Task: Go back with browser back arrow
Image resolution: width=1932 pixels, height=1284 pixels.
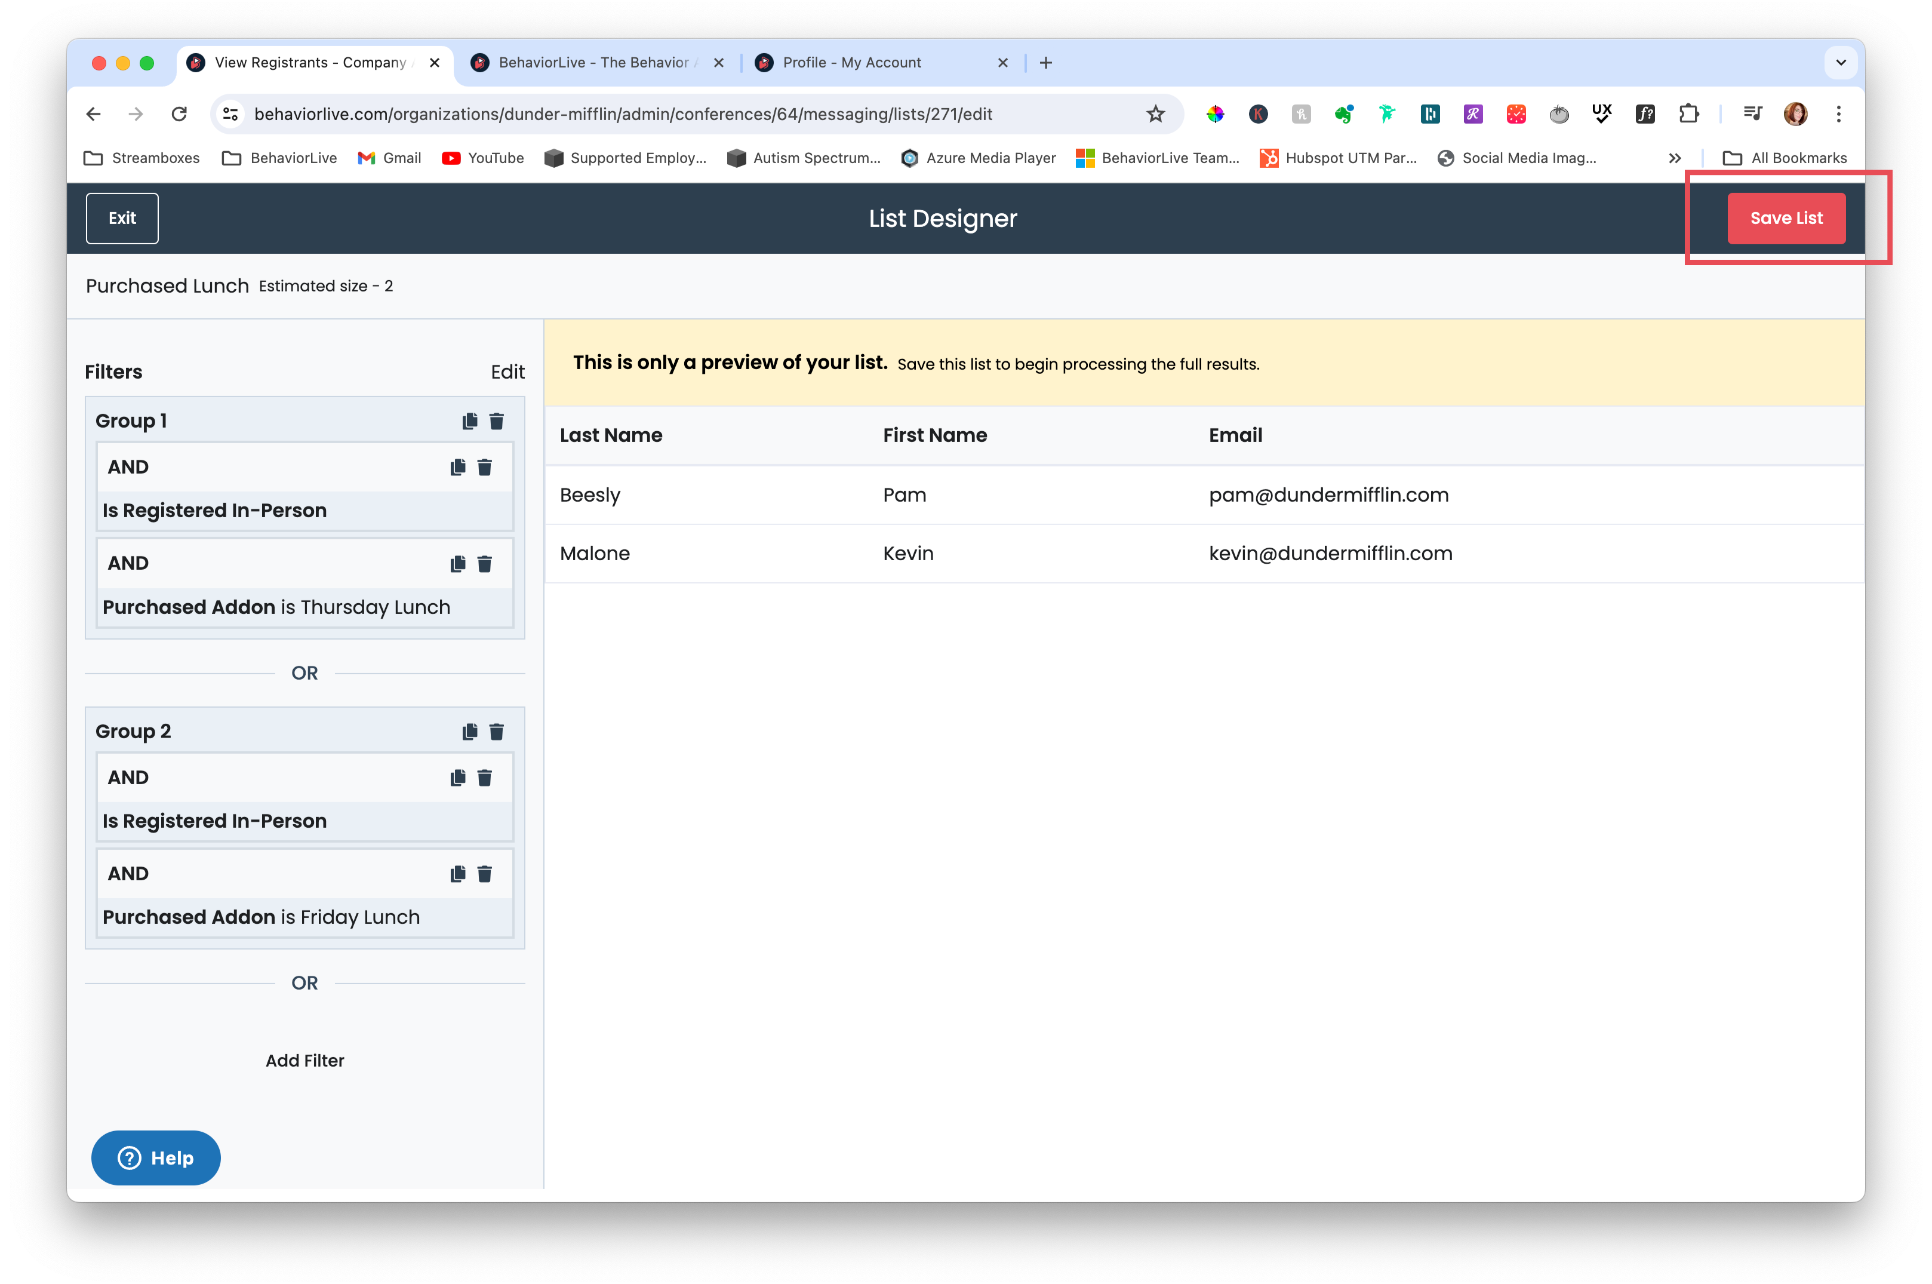Action: click(x=93, y=114)
